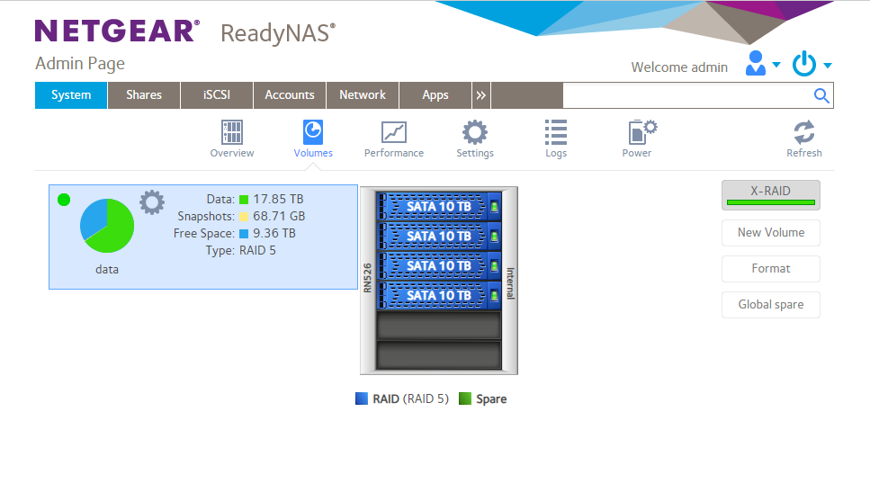Viewport: 870px width, 492px height.
Task: Click the search magnifier icon
Action: (x=821, y=95)
